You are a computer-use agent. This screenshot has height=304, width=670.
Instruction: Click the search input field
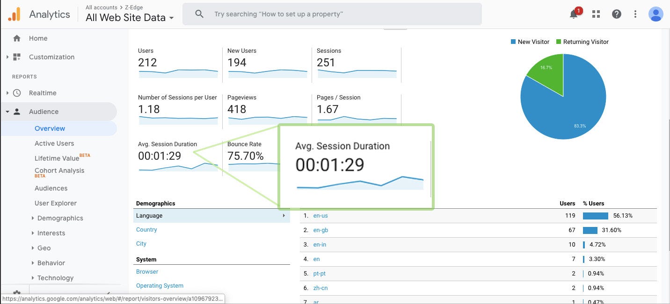pyautogui.click(x=332, y=14)
